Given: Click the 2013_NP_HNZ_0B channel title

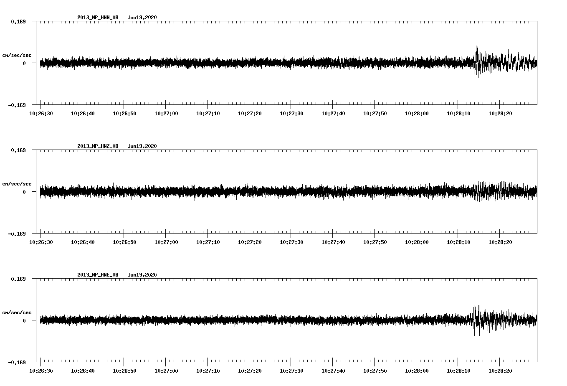Looking at the screenshot, I should coord(98,146).
